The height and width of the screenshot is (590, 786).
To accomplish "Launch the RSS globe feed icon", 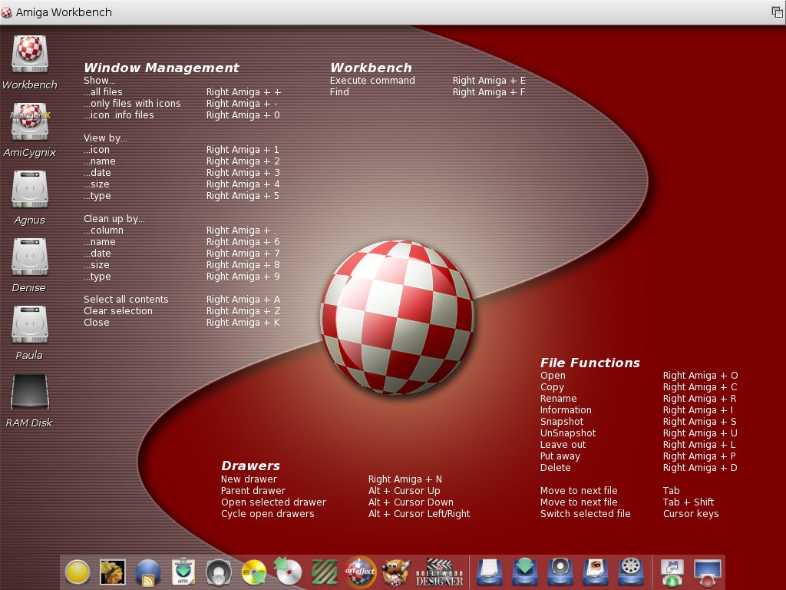I will (x=148, y=572).
